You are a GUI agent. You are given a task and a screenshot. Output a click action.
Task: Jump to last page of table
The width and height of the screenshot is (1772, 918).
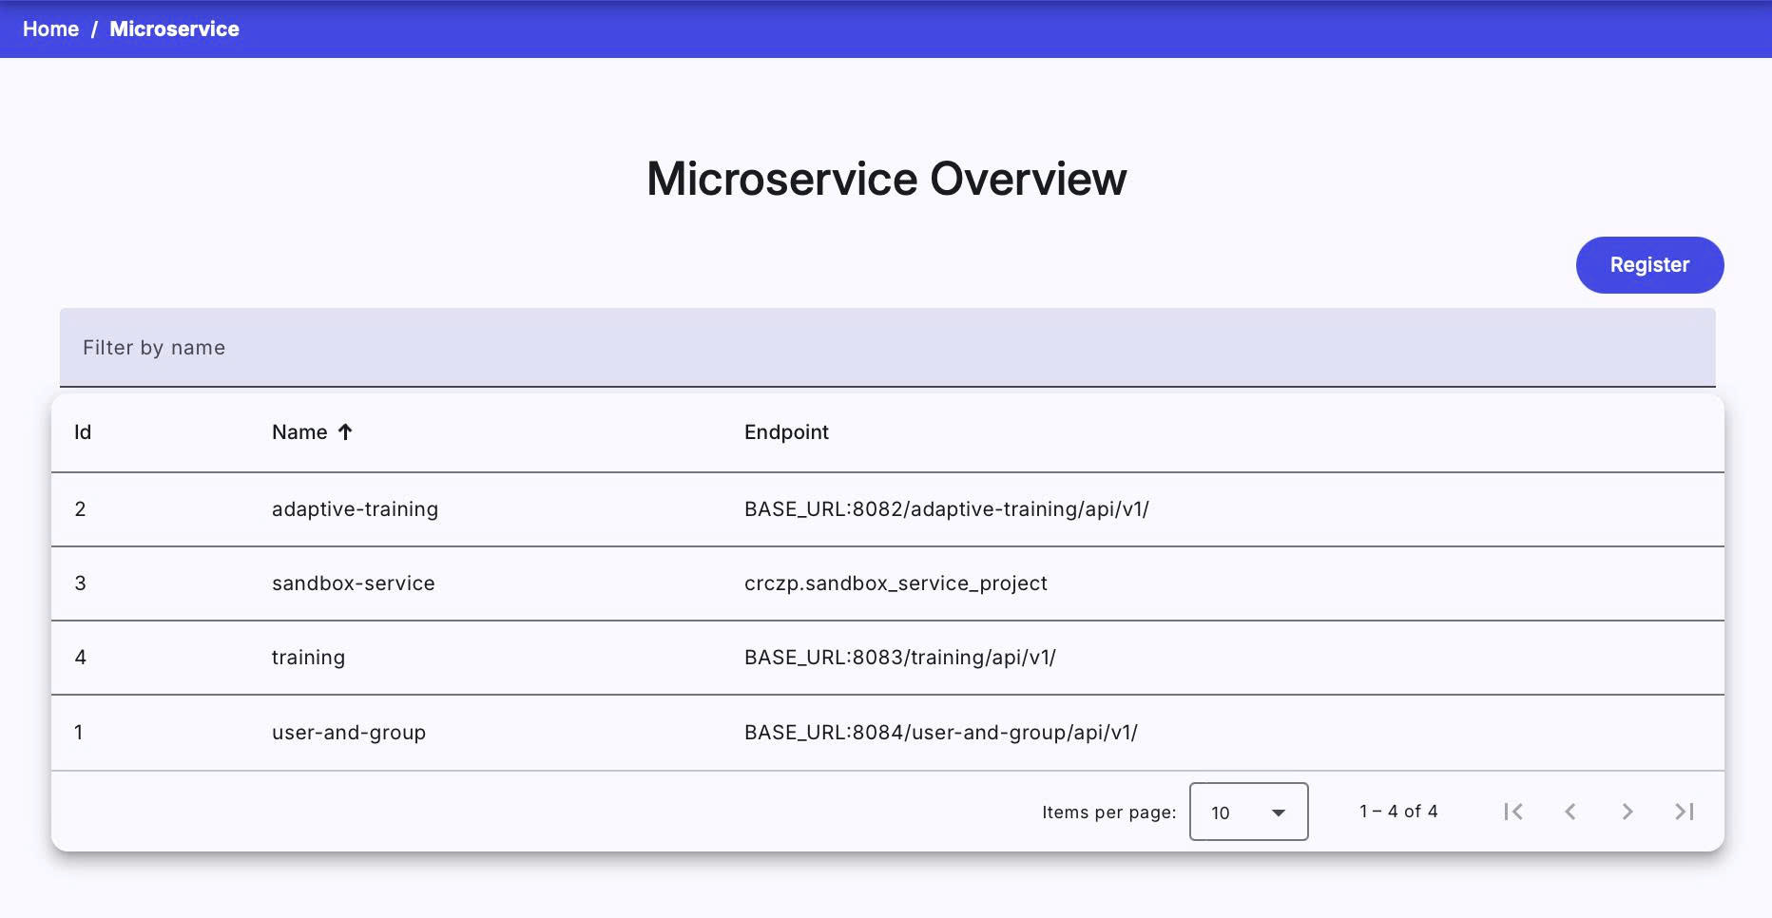[x=1685, y=812]
